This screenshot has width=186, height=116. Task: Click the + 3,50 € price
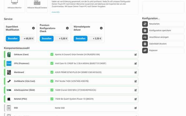97,39
